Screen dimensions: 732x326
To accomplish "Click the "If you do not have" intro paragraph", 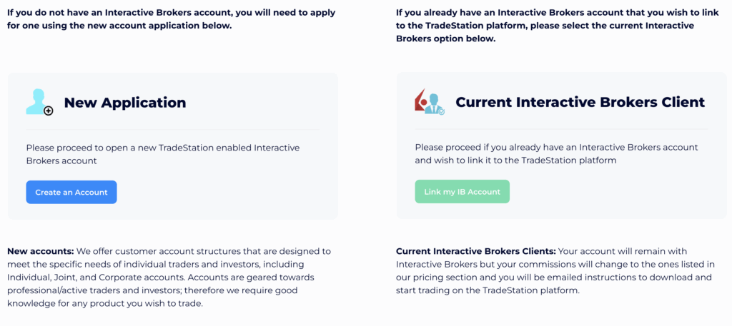I will 172,19.
